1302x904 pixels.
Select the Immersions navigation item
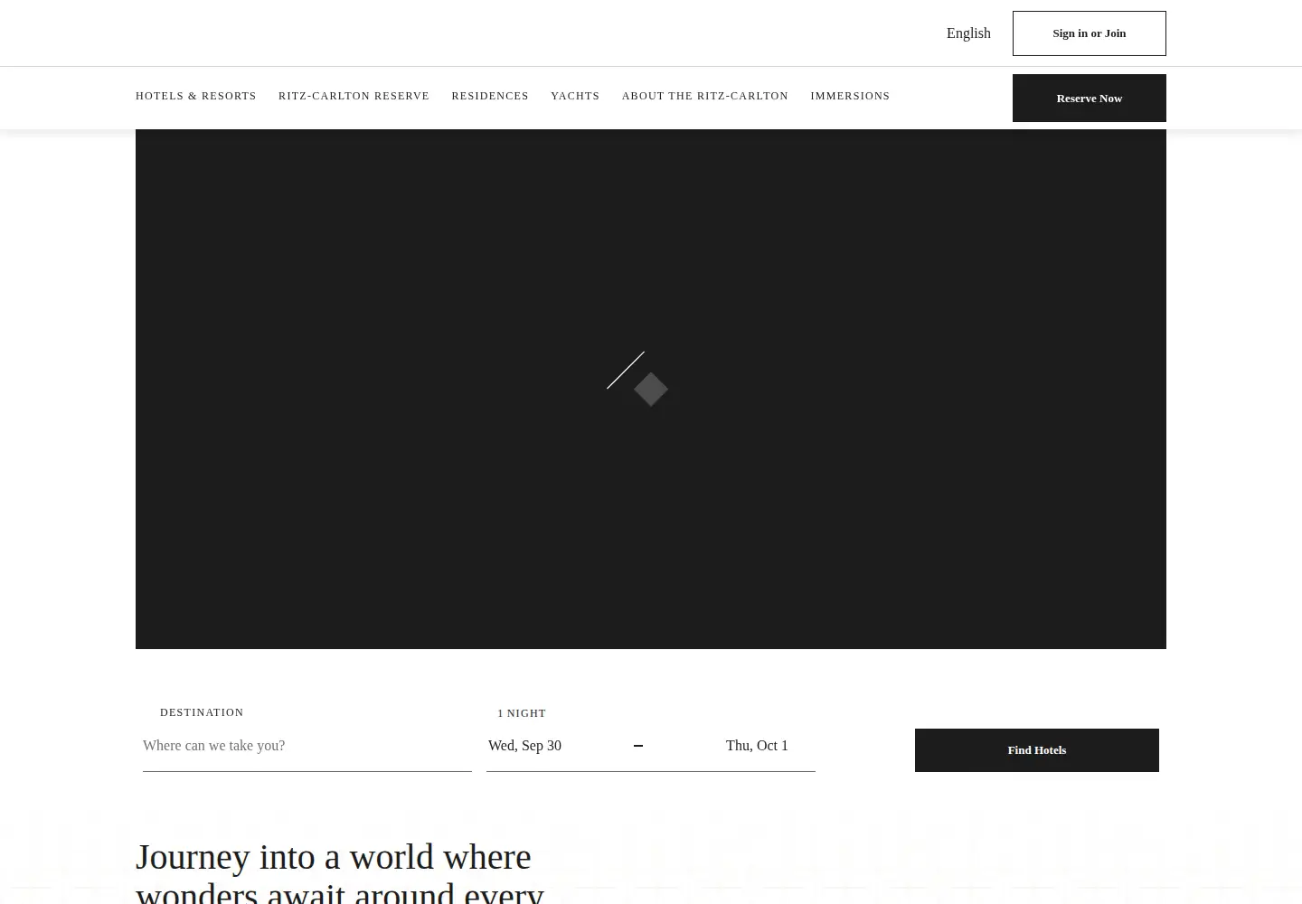pyautogui.click(x=850, y=96)
